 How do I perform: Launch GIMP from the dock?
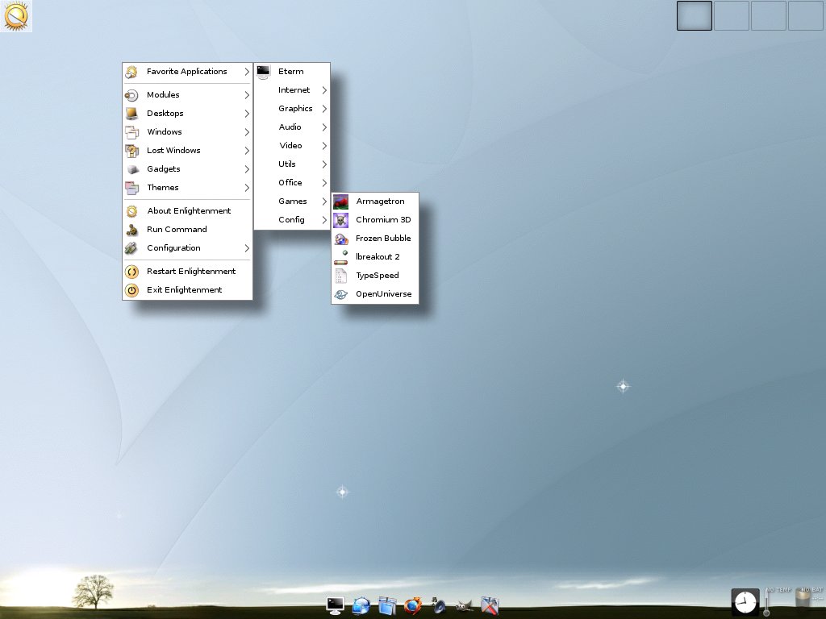[x=464, y=606]
